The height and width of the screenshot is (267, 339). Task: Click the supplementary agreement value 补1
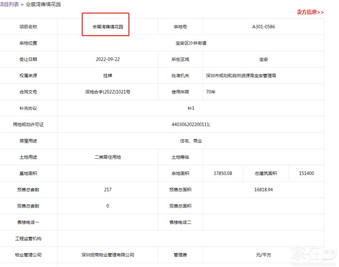[191, 108]
